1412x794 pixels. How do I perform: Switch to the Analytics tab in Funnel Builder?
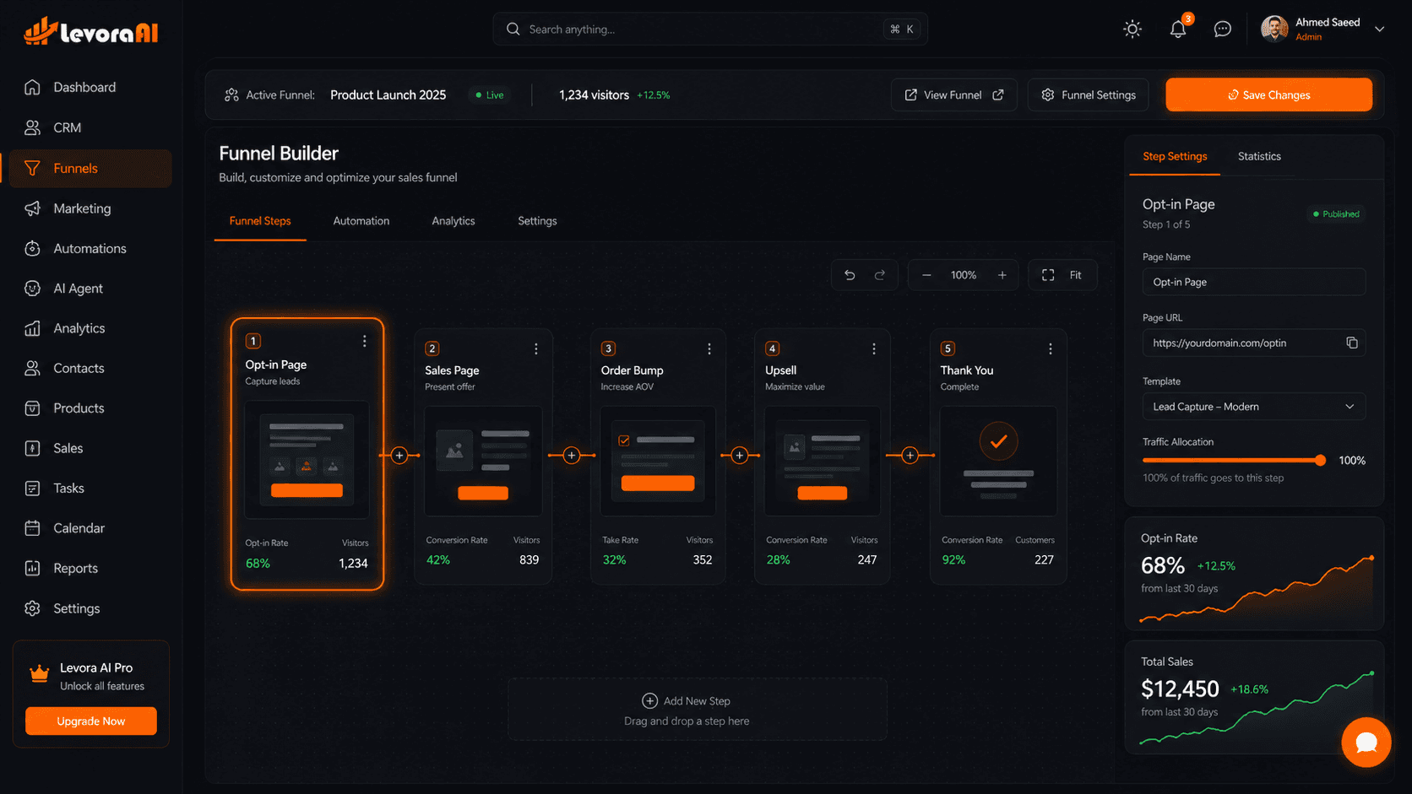453,221
